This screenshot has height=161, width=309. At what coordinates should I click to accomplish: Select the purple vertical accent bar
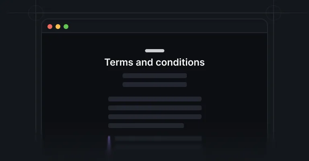click(x=109, y=143)
